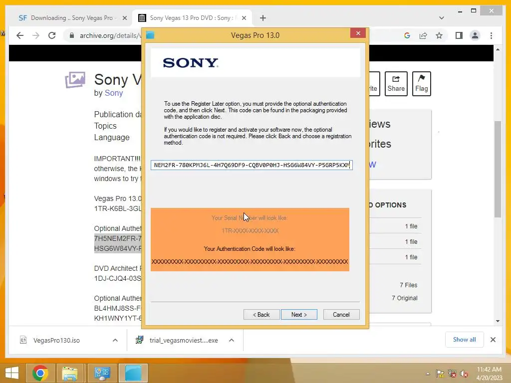Toggle Chrome side panel icon
The image size is (511, 383).
(x=459, y=35)
